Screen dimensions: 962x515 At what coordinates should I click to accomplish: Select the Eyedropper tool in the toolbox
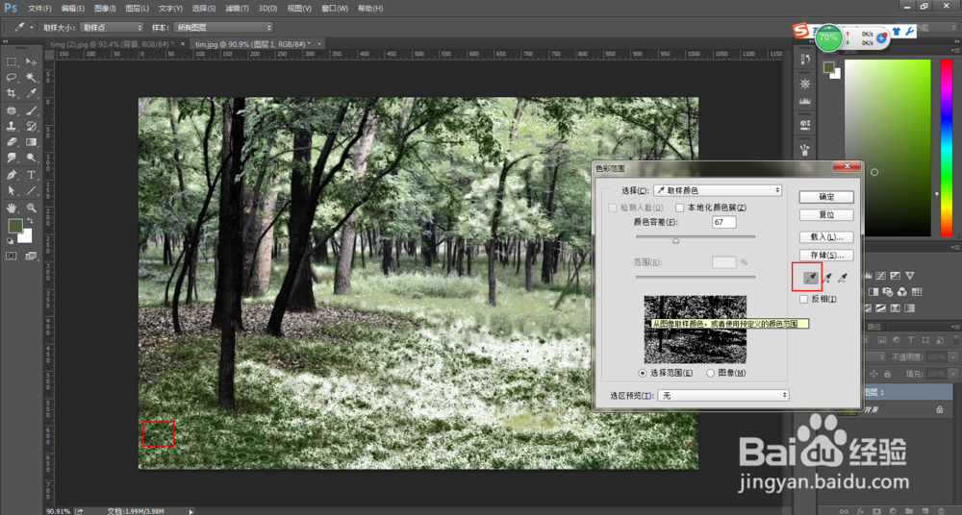tap(32, 93)
